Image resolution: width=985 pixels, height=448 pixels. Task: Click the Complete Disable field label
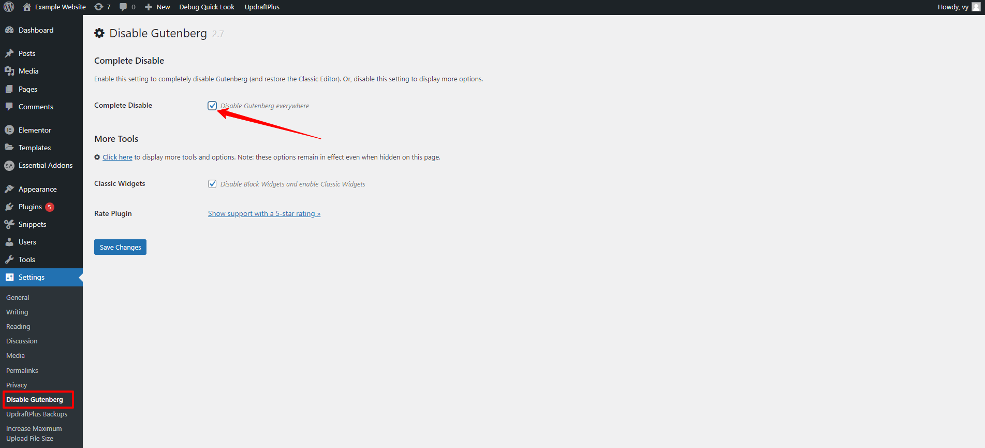point(123,105)
